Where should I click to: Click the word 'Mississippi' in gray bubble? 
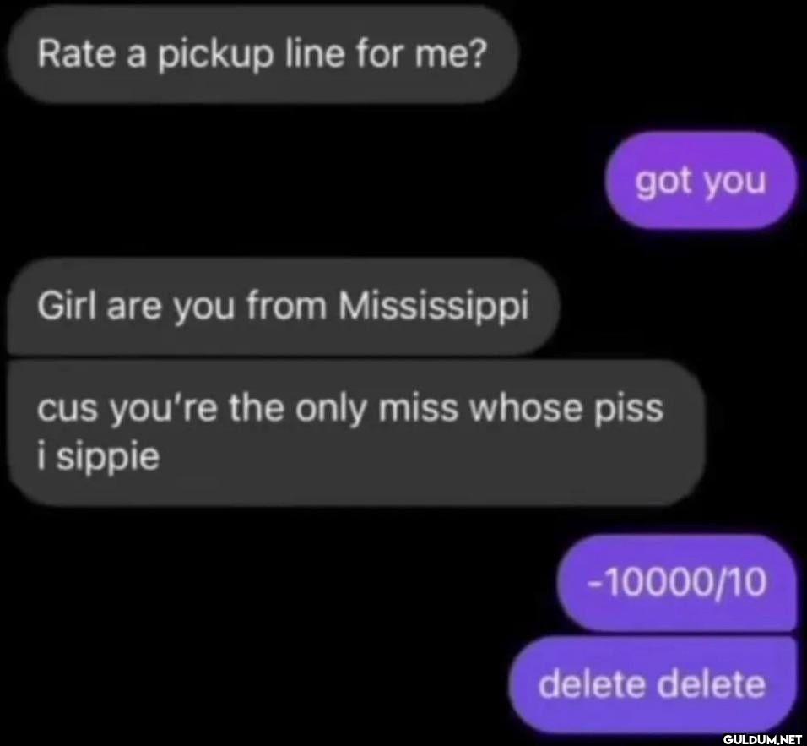pos(433,307)
